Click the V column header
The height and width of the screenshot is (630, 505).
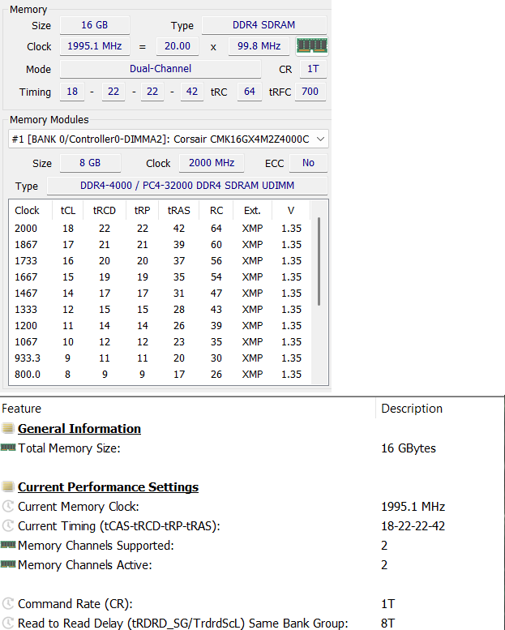[x=291, y=210]
